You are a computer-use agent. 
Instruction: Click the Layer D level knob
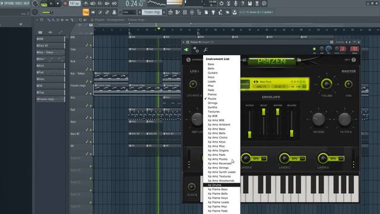(323, 159)
